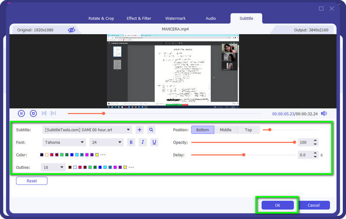Viewport: 346px width, 219px height.
Task: Toggle bold subtitle text
Action: tap(131, 142)
